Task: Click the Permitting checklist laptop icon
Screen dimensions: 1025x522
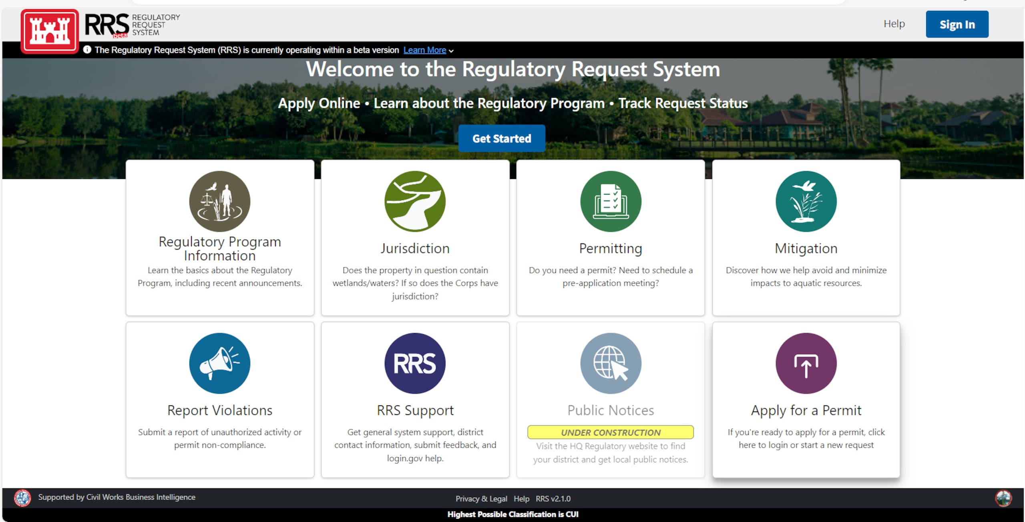Action: tap(610, 202)
